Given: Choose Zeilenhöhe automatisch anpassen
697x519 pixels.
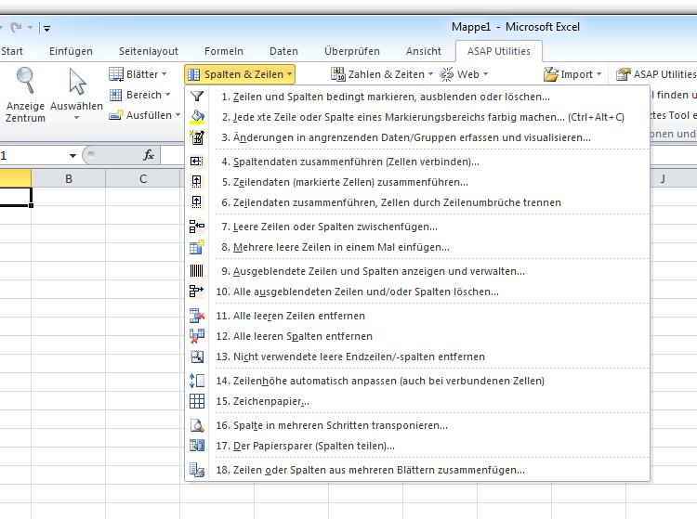Looking at the screenshot, I should click(417, 381).
